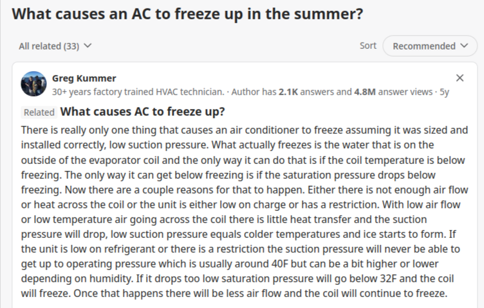Open related question What causes AC to freeze up?
The width and height of the screenshot is (484, 308).
(142, 112)
